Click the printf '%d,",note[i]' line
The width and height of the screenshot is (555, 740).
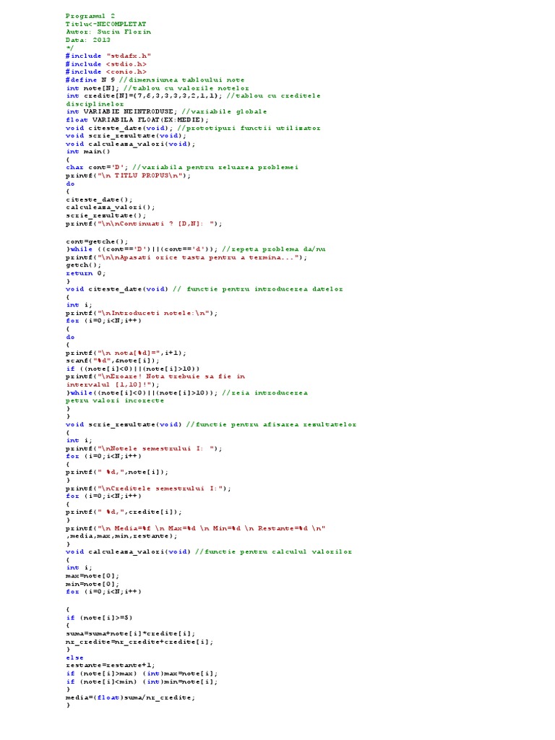(116, 473)
